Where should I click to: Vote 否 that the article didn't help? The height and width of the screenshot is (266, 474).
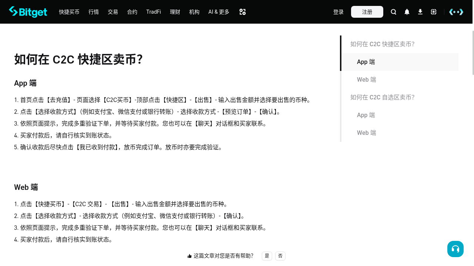tap(280, 256)
